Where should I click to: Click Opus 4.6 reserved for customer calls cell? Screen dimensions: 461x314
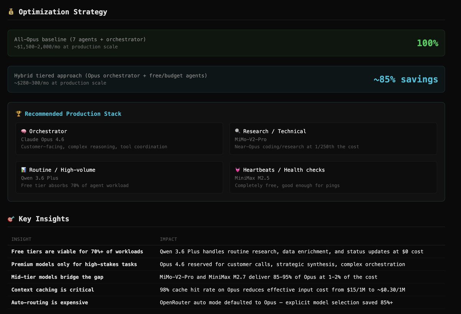pyautogui.click(x=282, y=264)
